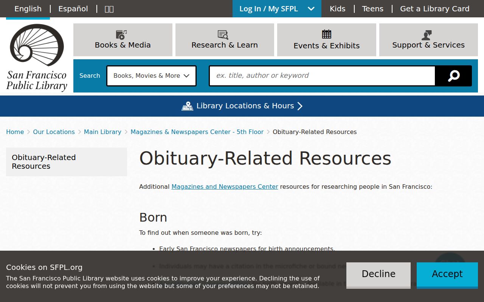Open the Books, Movies & More search dropdown
Screen dimensions: 484x302
(151, 76)
